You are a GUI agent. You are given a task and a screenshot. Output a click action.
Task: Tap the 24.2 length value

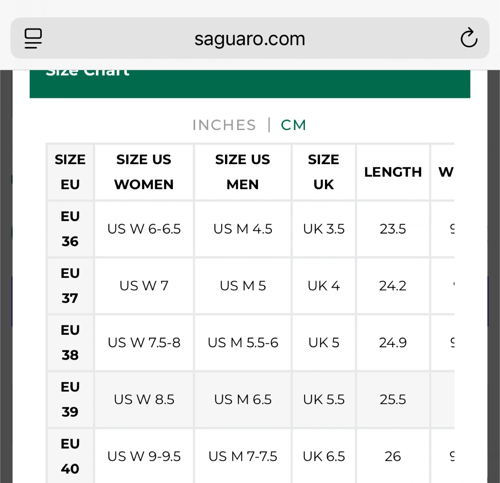[x=393, y=286]
